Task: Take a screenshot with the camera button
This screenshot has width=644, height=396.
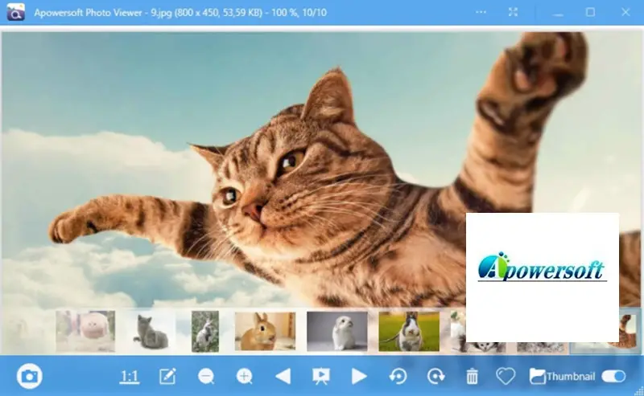Action: 29,376
